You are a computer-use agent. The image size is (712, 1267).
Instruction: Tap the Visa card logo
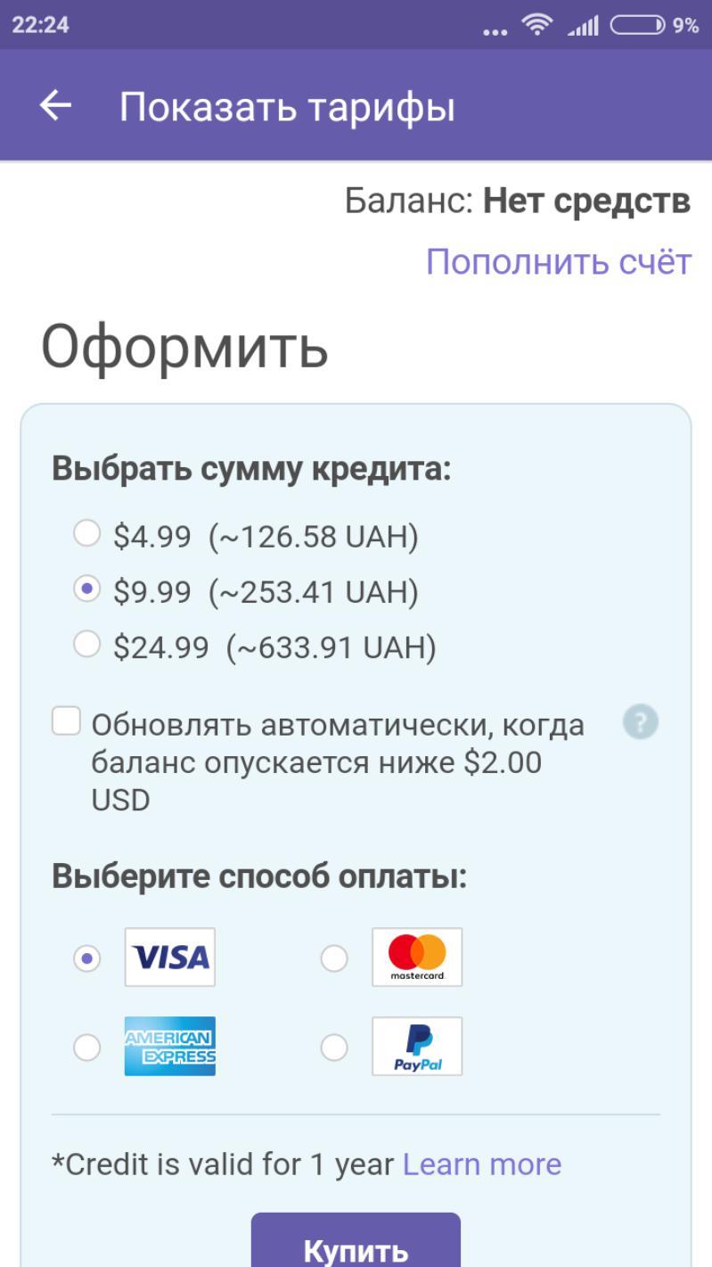[x=169, y=958]
